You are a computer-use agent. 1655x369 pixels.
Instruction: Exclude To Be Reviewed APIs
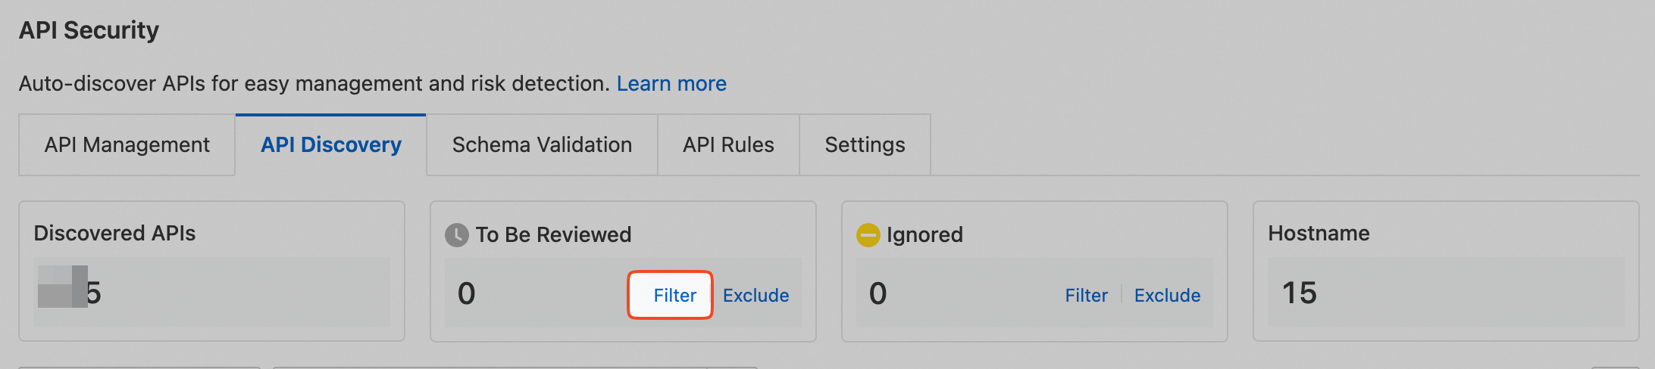tap(756, 296)
